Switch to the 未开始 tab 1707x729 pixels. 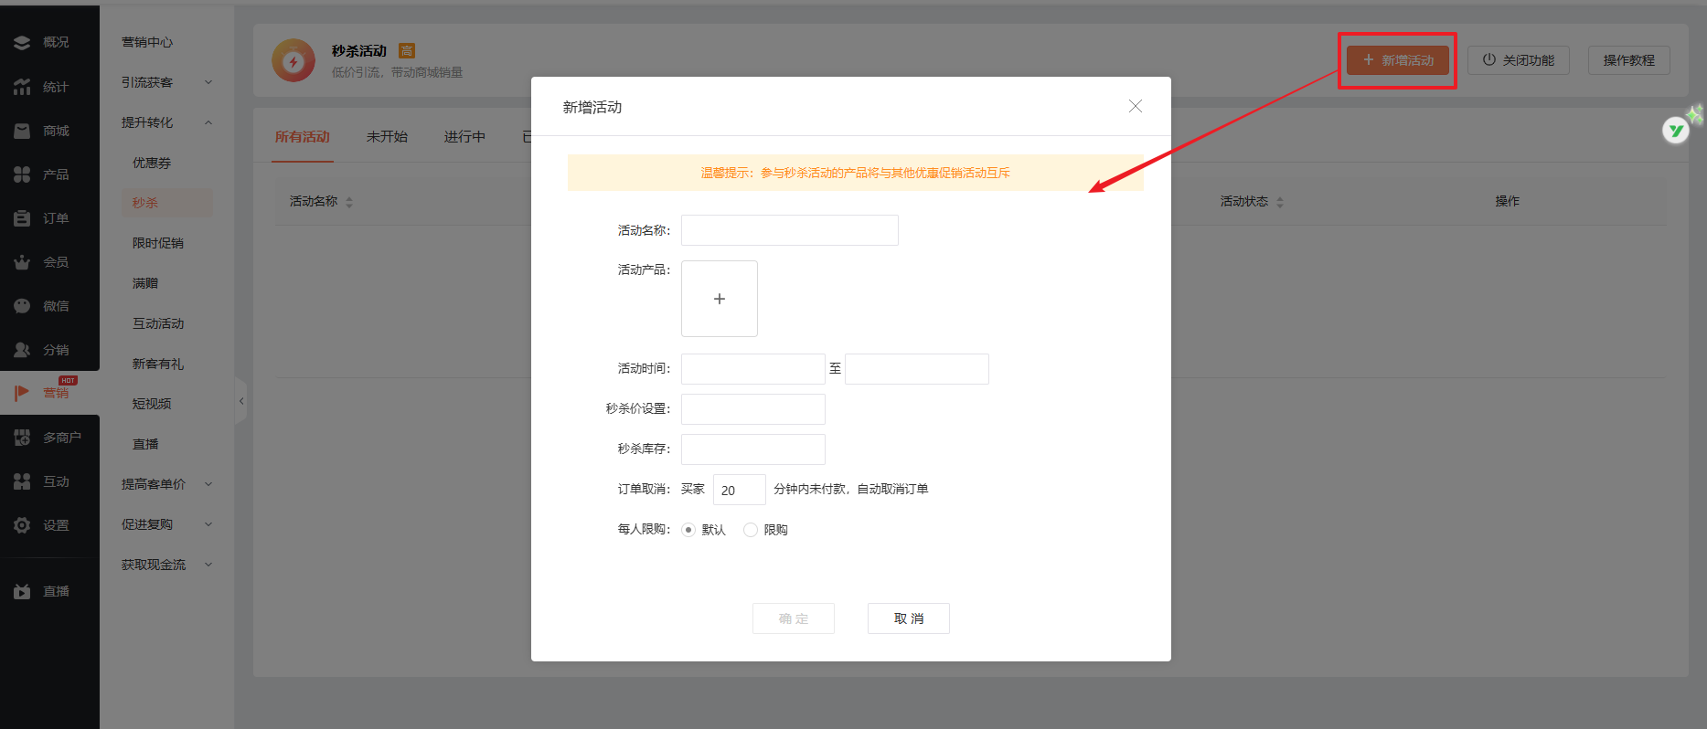tap(387, 137)
